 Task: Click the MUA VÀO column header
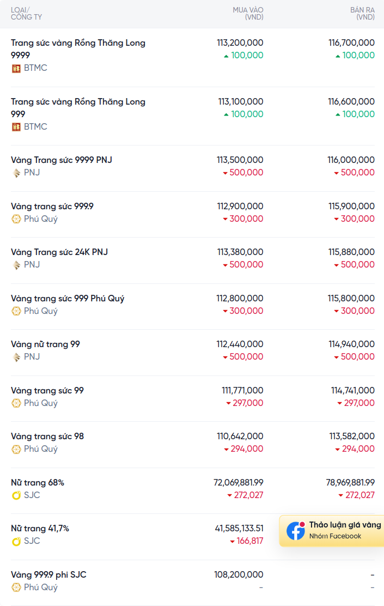tap(248, 14)
